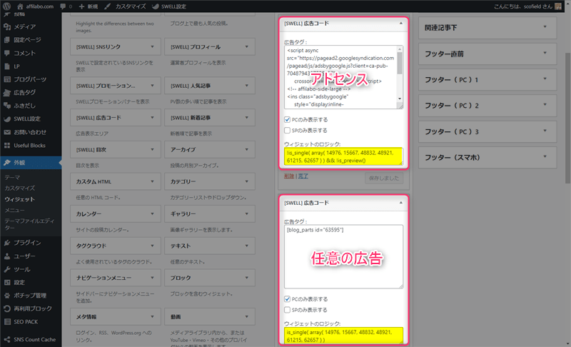Click the 外観 paintbrush icon
The image size is (571, 347).
click(x=7, y=163)
